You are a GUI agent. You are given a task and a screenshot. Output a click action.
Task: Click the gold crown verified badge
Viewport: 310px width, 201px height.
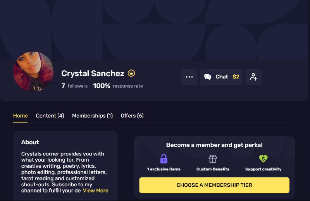[x=131, y=73]
